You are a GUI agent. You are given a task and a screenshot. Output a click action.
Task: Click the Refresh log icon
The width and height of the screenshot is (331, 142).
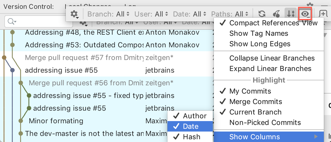tap(262, 14)
